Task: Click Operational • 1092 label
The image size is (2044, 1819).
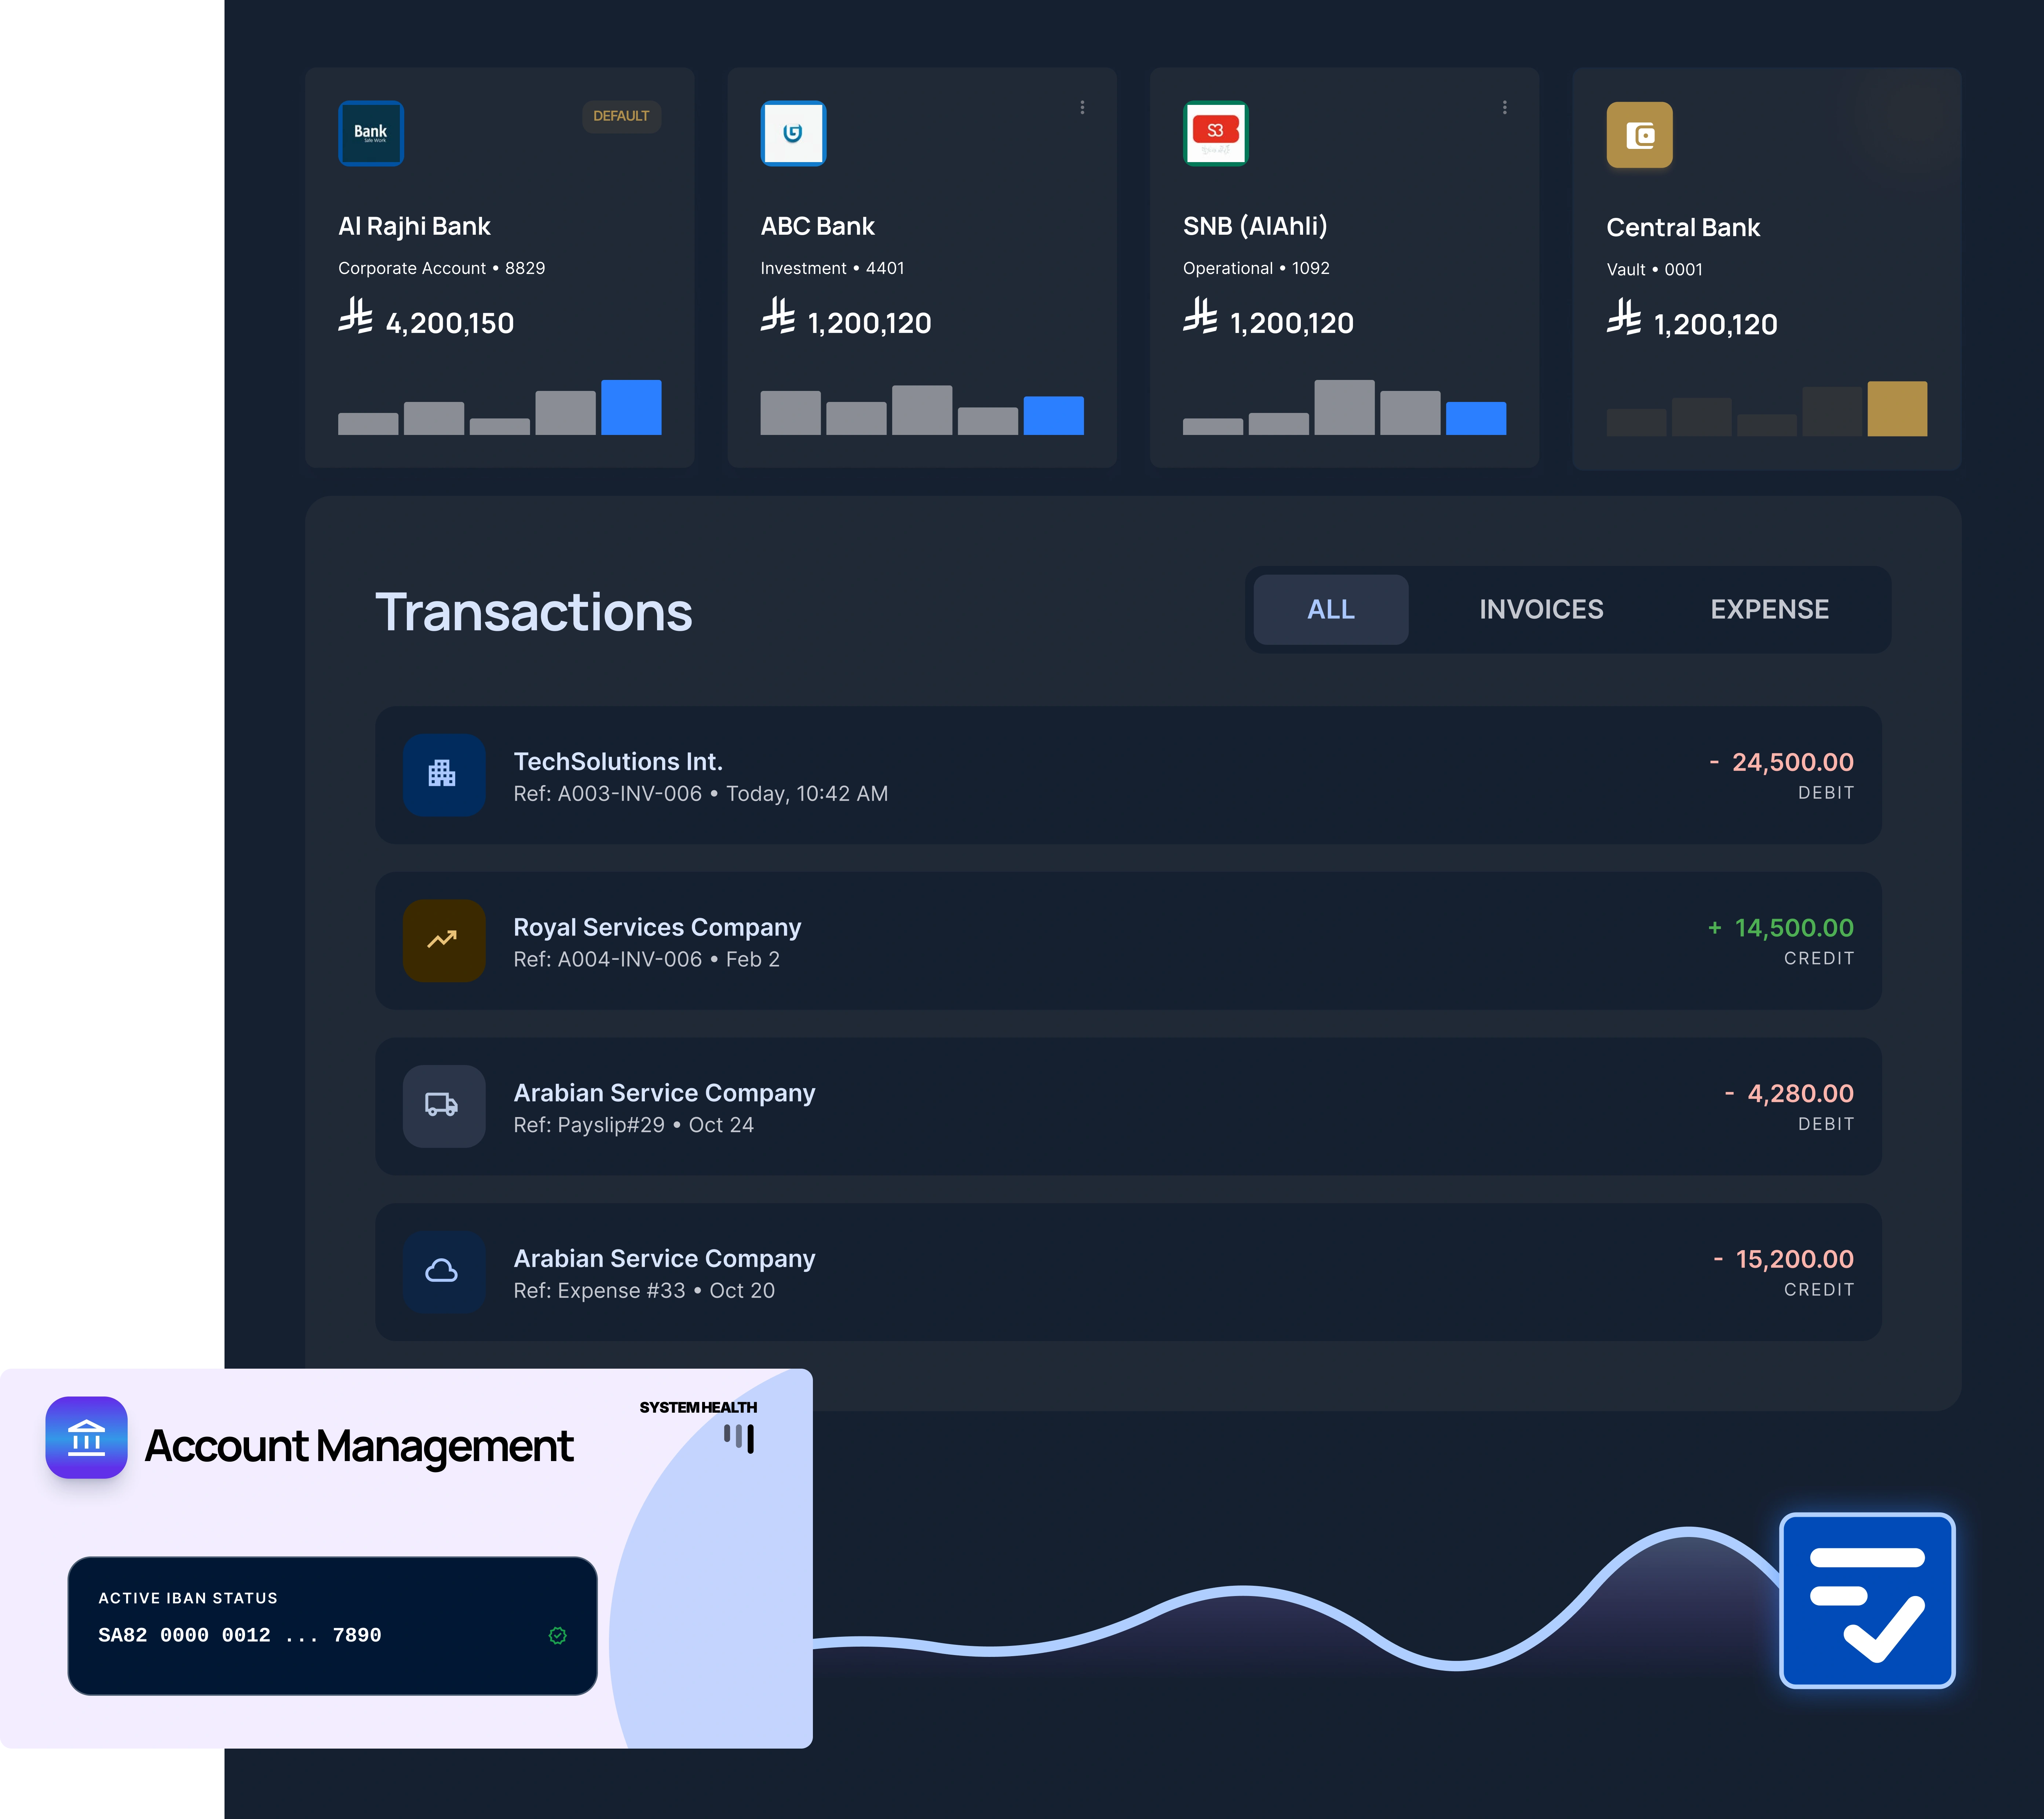Action: (1256, 268)
